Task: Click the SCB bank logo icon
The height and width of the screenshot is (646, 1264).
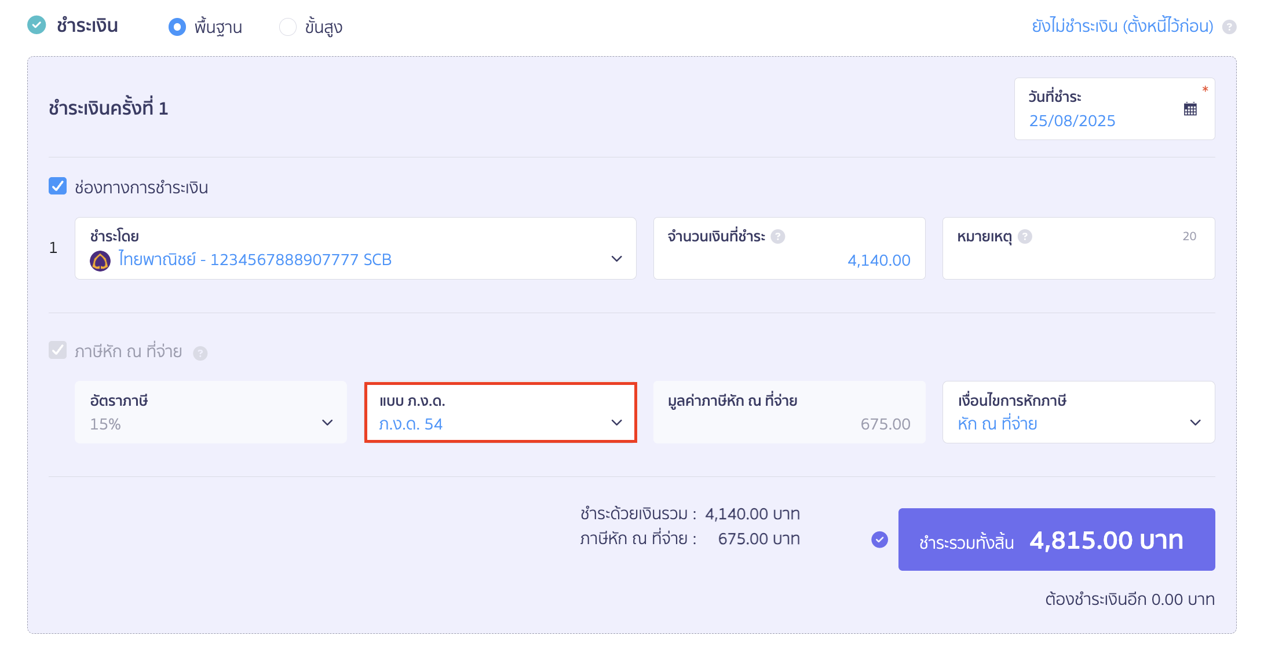Action: pyautogui.click(x=100, y=260)
